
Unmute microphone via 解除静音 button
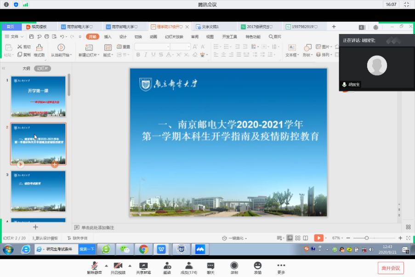click(94, 266)
